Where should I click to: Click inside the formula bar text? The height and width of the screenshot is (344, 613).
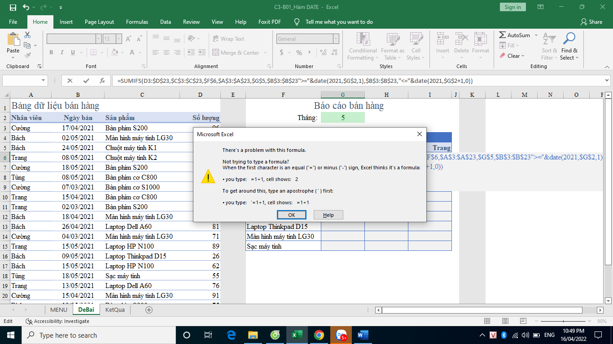click(x=295, y=81)
